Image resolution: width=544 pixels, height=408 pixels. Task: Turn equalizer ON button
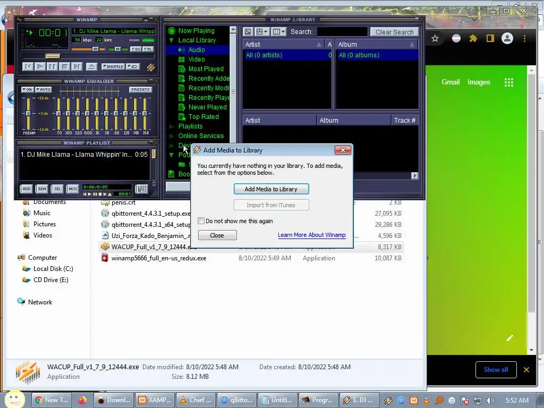[x=28, y=89]
